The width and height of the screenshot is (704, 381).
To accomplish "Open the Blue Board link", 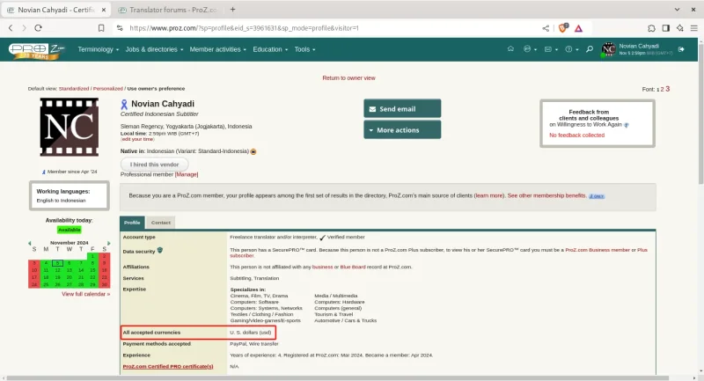I will [353, 267].
